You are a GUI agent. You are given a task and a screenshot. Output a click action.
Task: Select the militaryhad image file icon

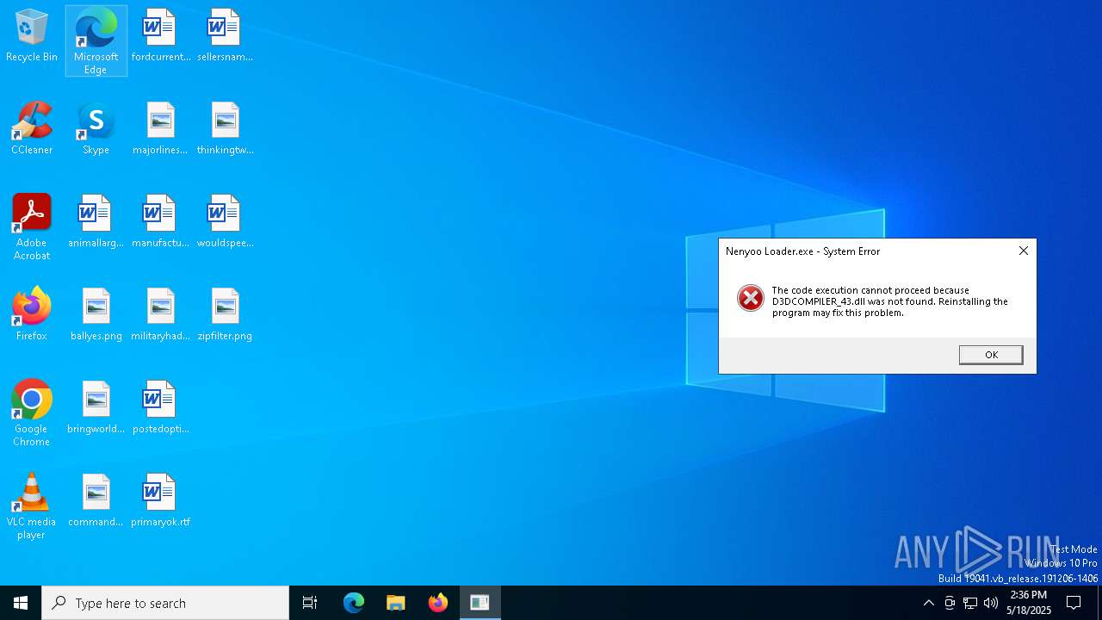click(160, 315)
